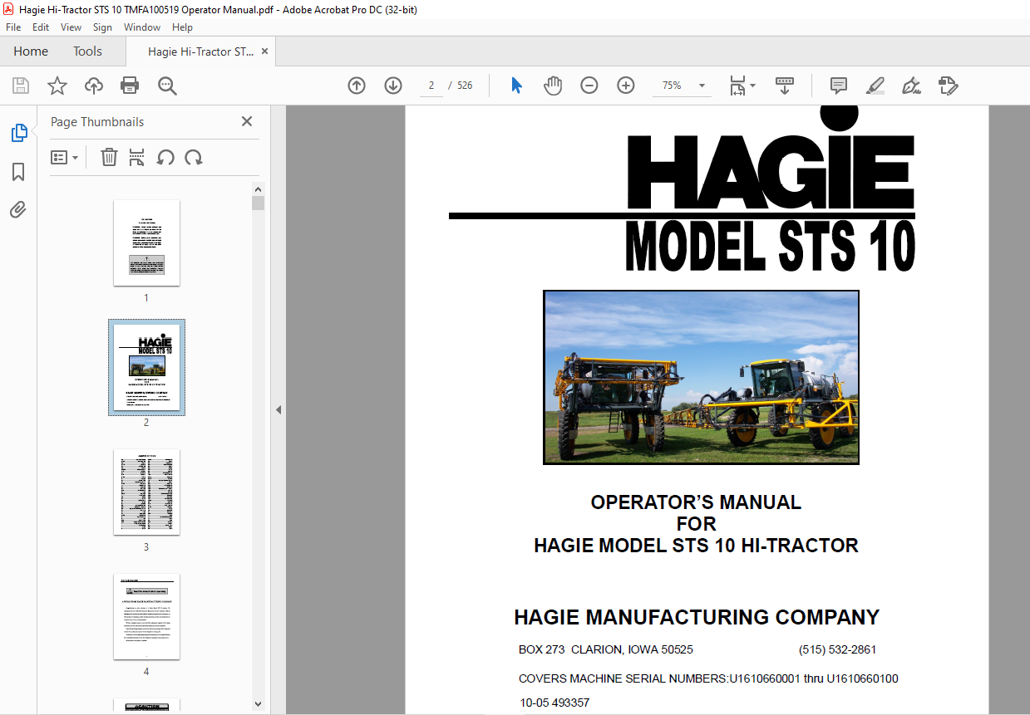Select the highlight text pen tool

point(875,86)
